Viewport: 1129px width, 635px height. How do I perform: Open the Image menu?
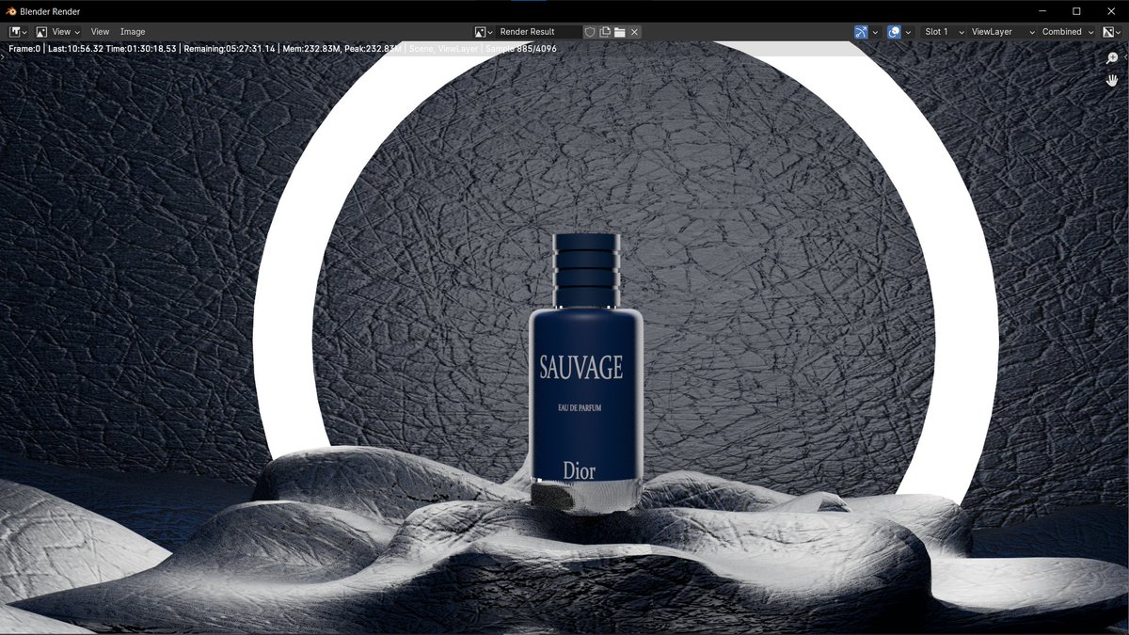click(x=133, y=32)
